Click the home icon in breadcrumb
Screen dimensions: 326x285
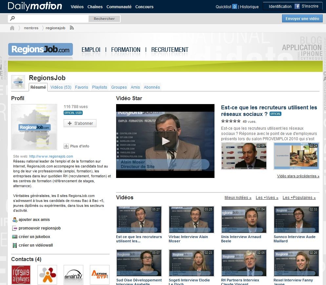[x=12, y=28]
